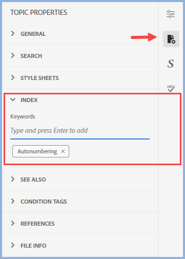Expand the SEARCH section chevron
Viewport: 185px width, 259px height.
click(13, 55)
